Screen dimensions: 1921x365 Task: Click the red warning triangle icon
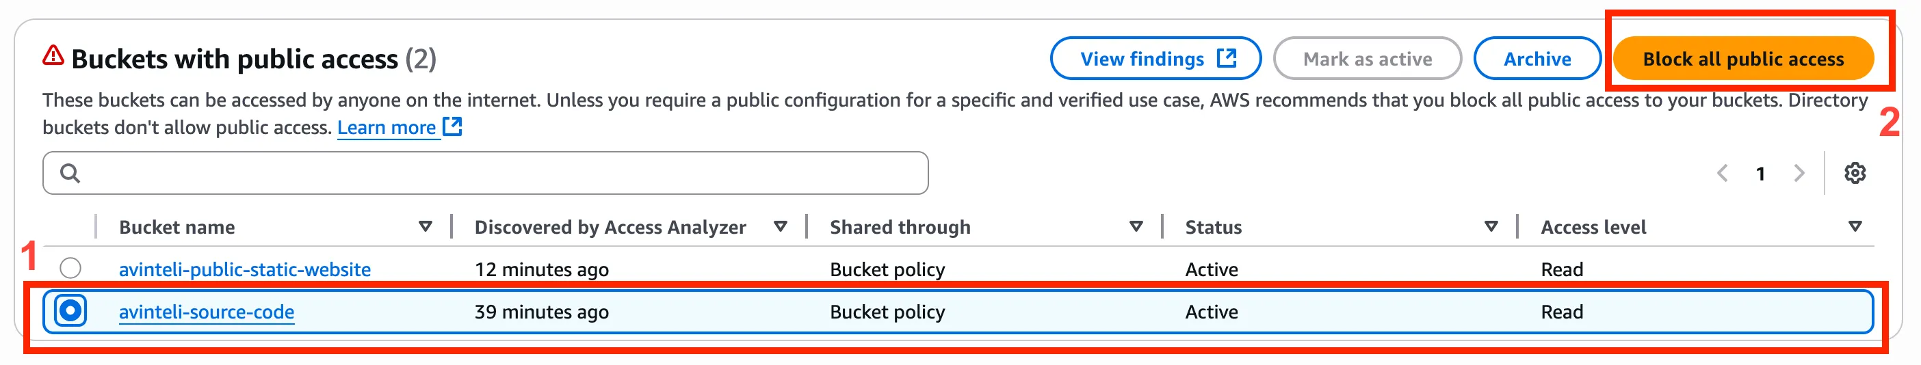pos(53,56)
